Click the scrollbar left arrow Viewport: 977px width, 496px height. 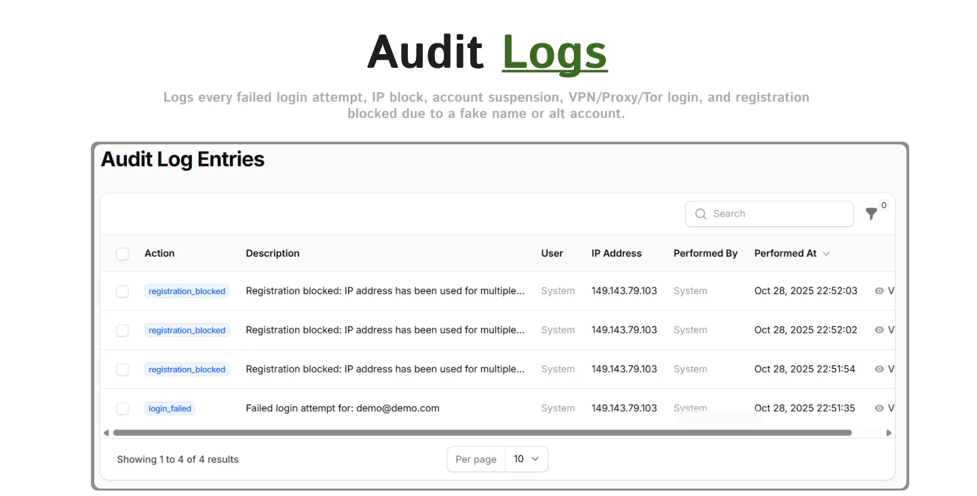tap(106, 433)
